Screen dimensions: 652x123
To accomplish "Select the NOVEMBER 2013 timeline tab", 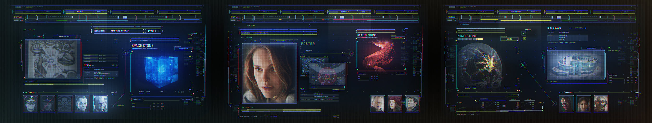I will pos(397,12).
